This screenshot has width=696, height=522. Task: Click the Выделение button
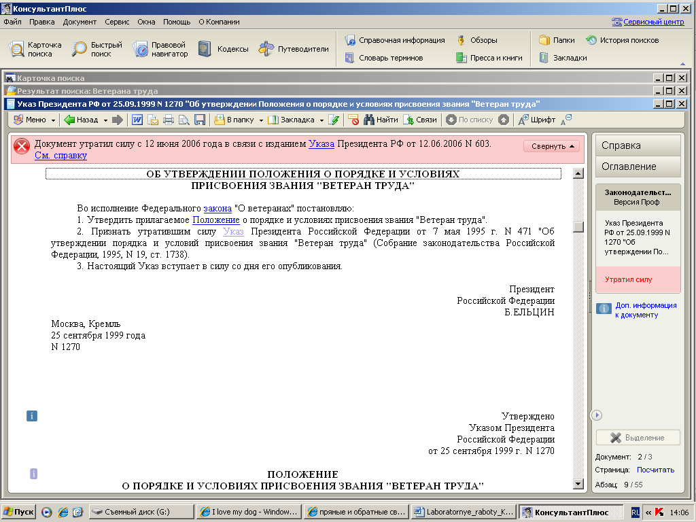638,438
